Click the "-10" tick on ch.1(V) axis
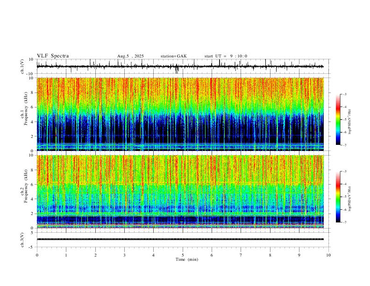The image size is (370, 286). pyautogui.click(x=31, y=74)
